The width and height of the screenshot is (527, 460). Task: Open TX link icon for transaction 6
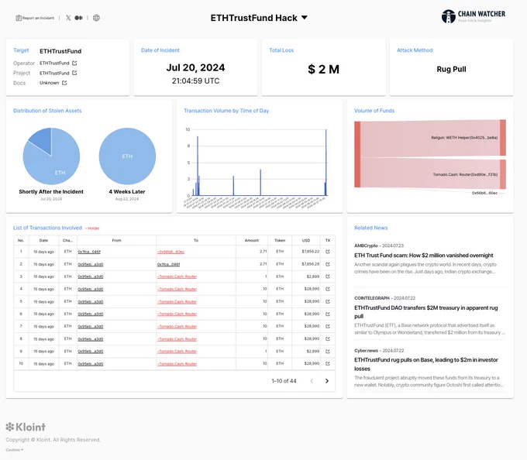328,314
